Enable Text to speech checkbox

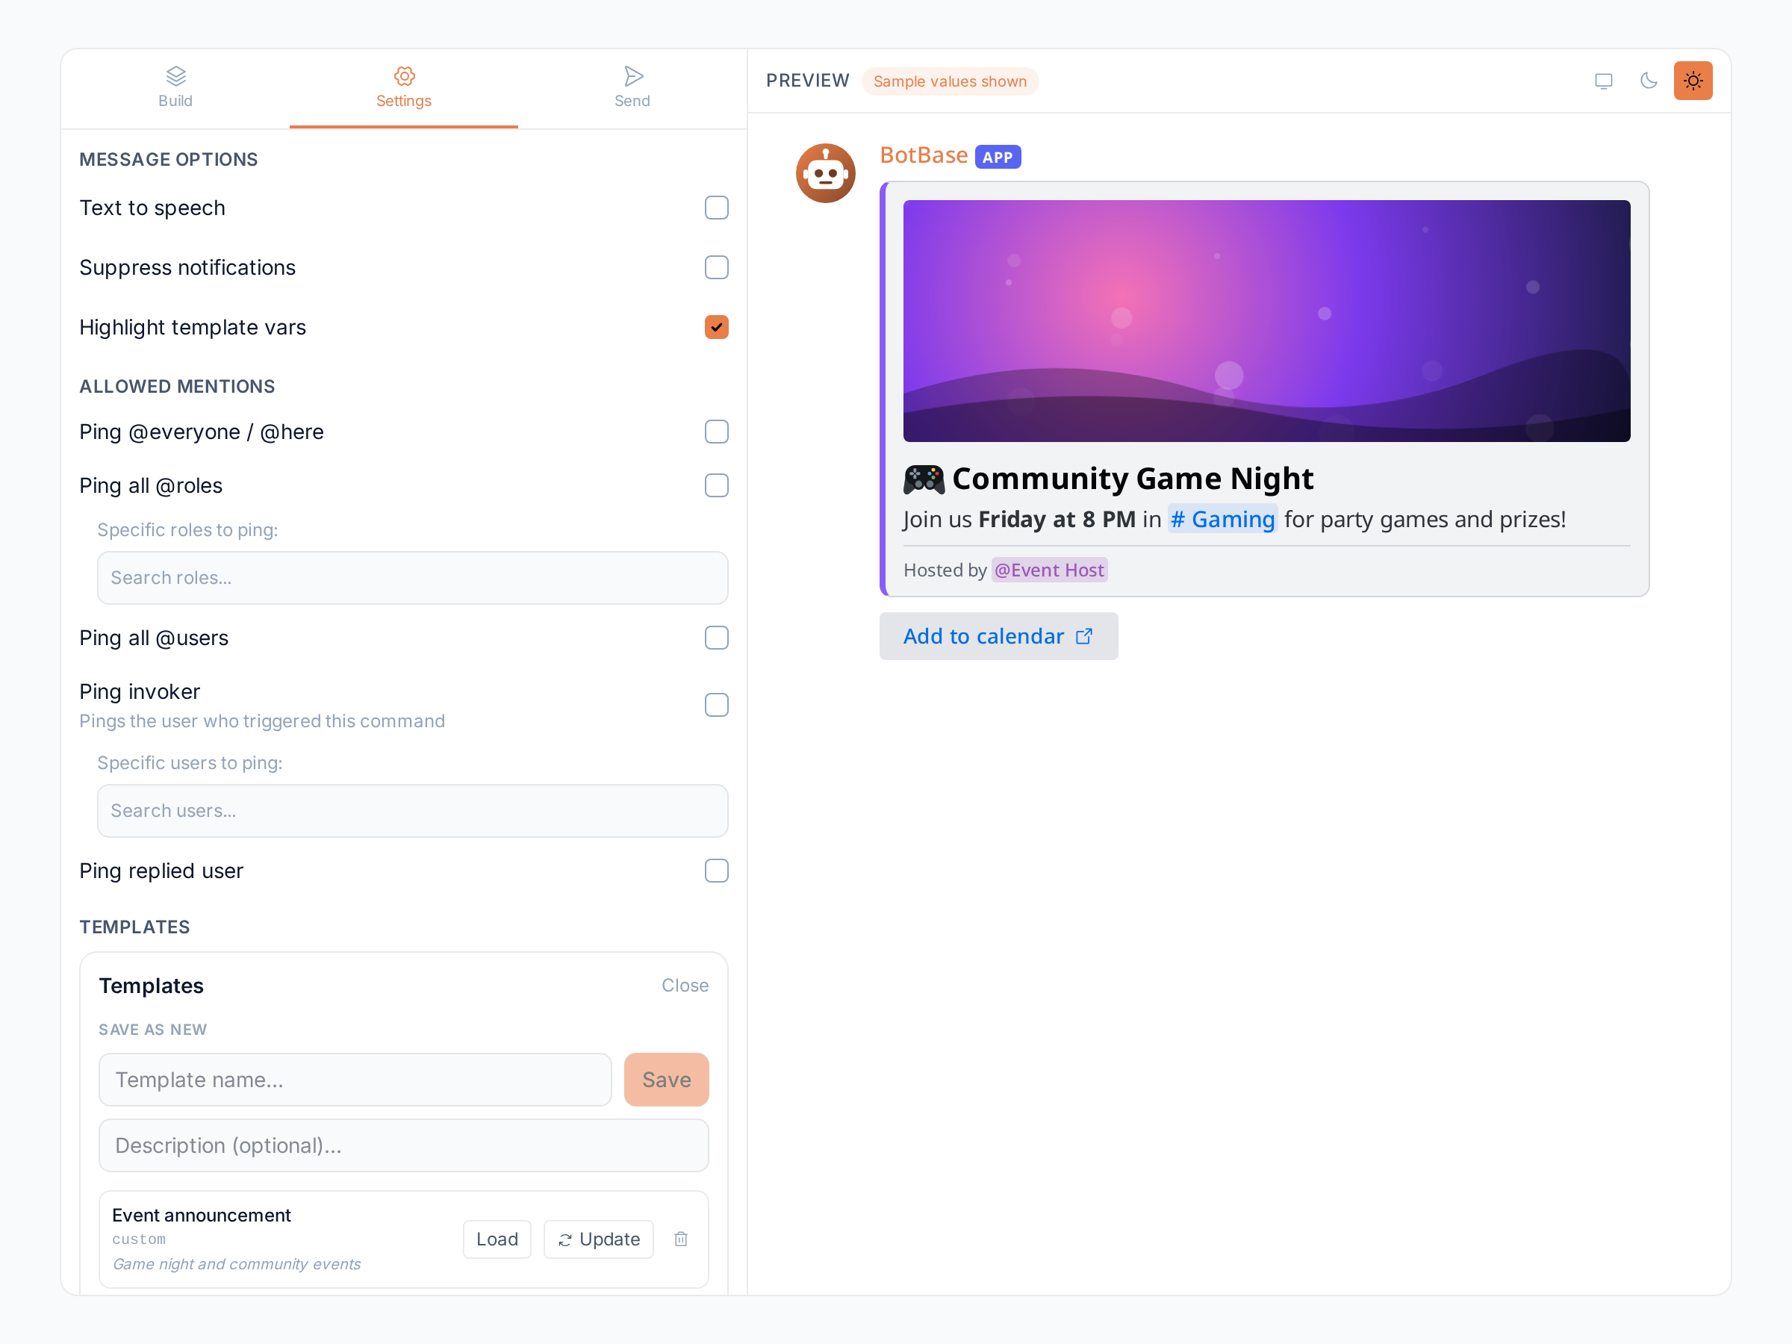click(x=716, y=208)
